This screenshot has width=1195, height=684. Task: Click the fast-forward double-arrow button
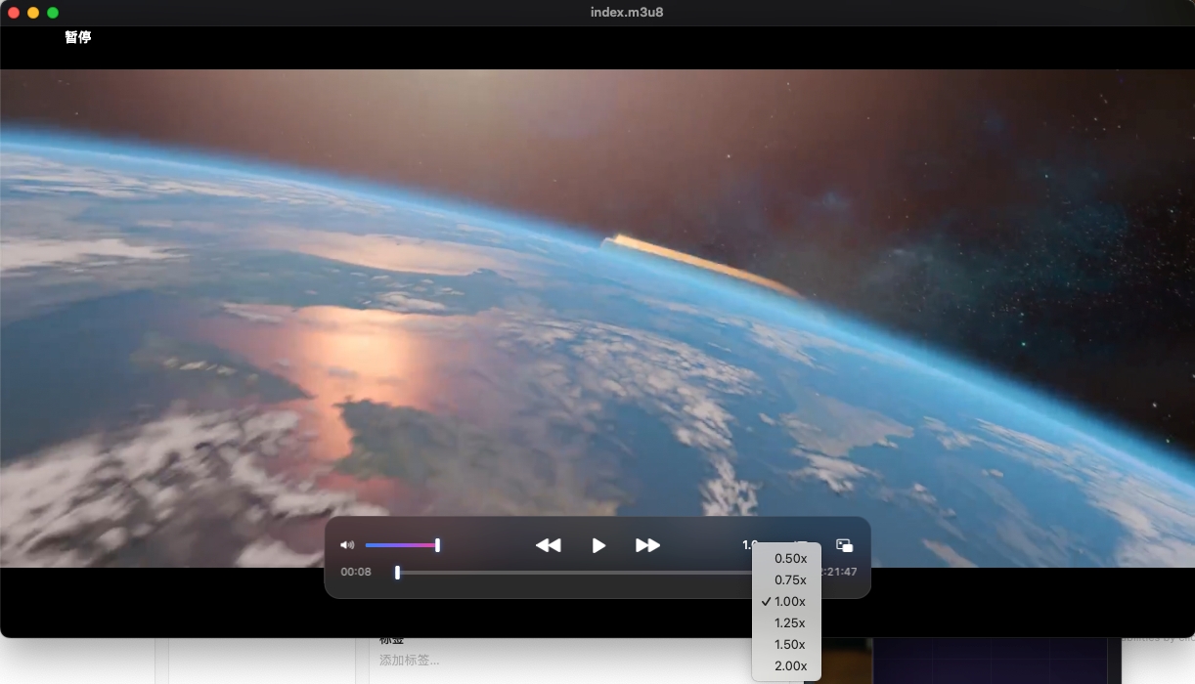click(647, 545)
